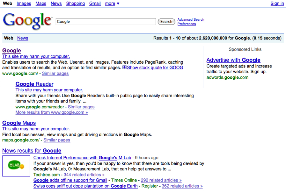The height and width of the screenshot is (193, 286).
Task: Open Similar pages for maps.google.com/
Action: point(57,140)
